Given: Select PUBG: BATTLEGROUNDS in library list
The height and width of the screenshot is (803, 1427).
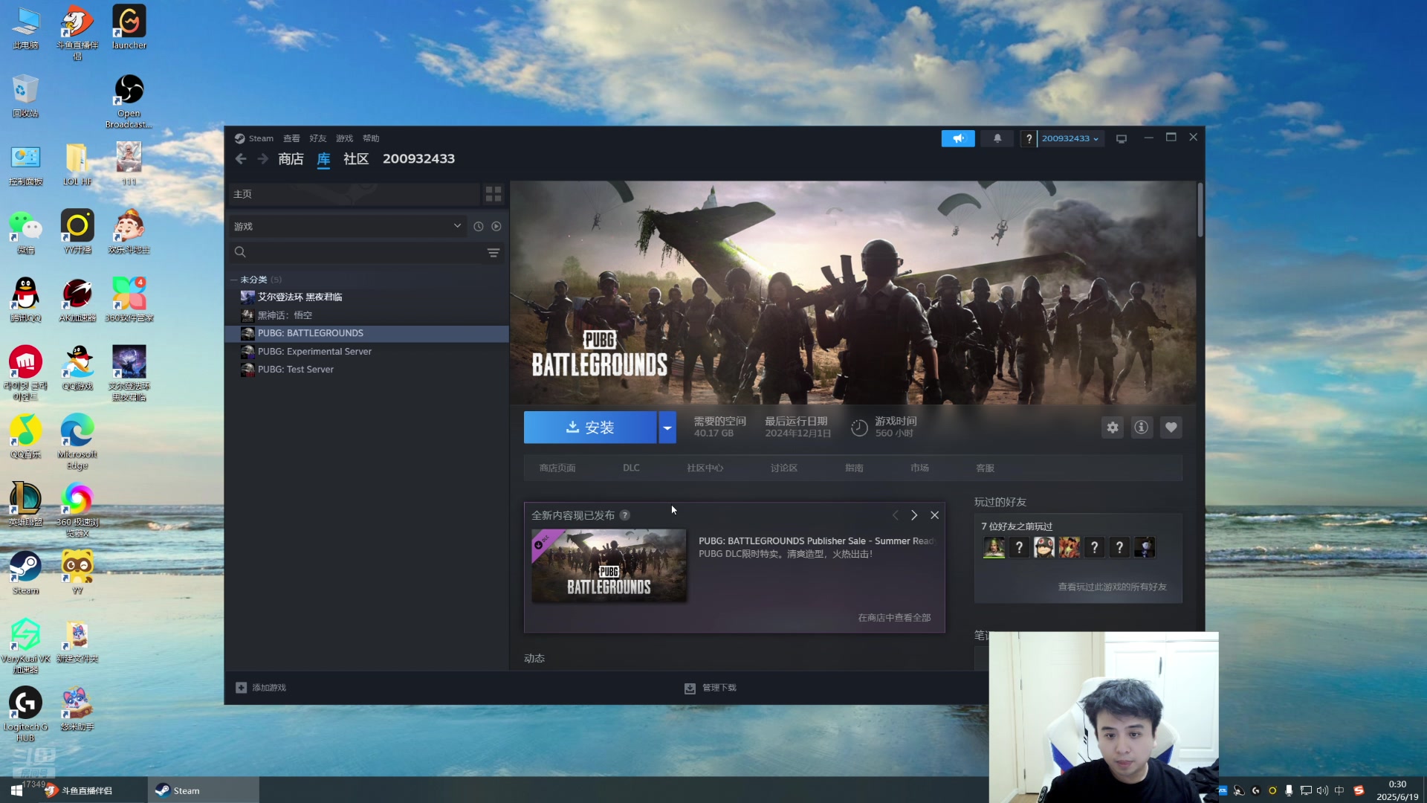Looking at the screenshot, I should pos(367,333).
